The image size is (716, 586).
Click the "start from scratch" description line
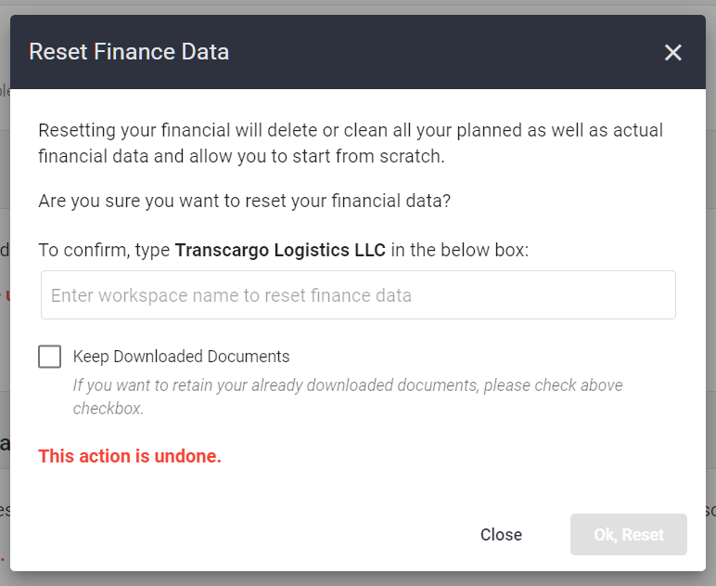tap(241, 156)
